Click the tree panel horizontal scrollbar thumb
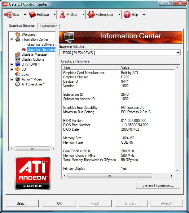Viewport: 189px width, 213px height. point(33,149)
